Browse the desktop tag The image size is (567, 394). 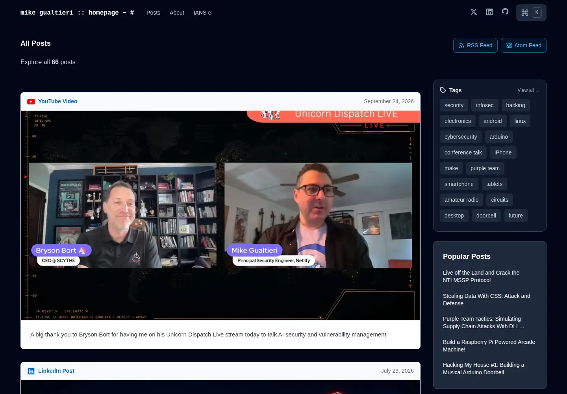point(454,216)
